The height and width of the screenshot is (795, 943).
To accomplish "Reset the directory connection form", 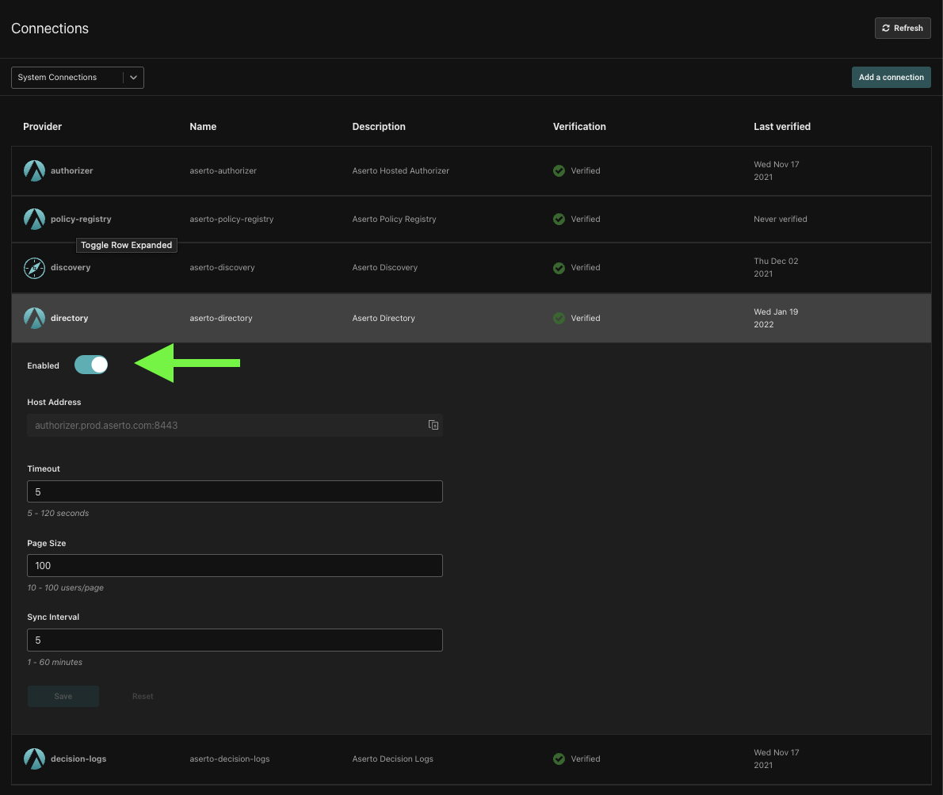I will click(143, 697).
